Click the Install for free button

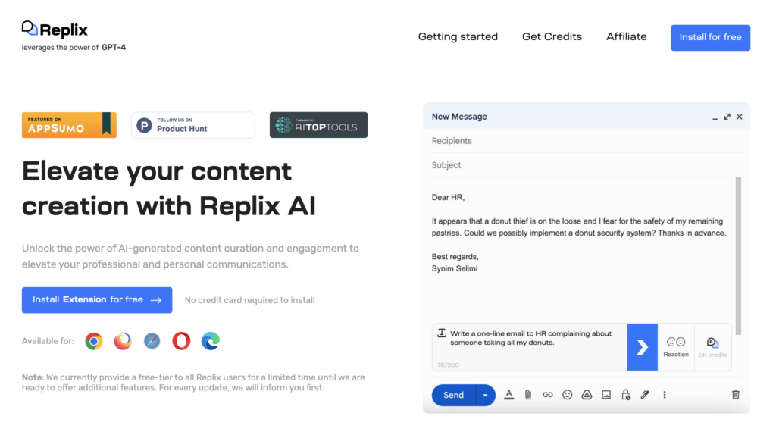pyautogui.click(x=710, y=38)
